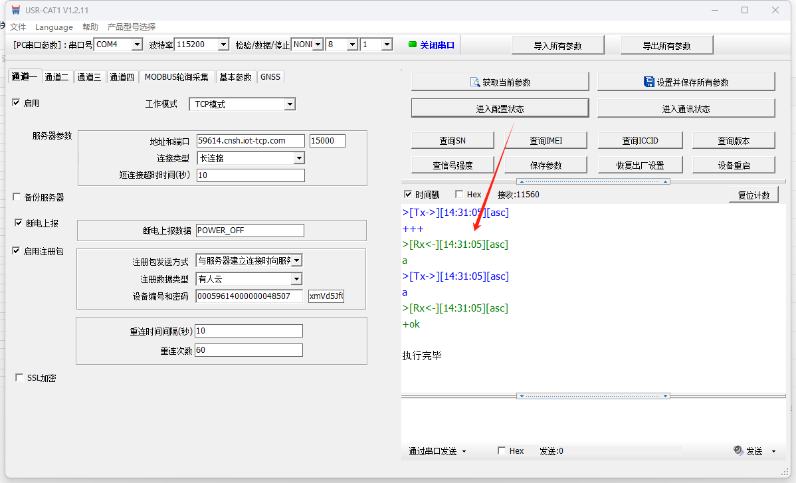Click 设置并保存所有参数 floppy disk button

point(686,82)
